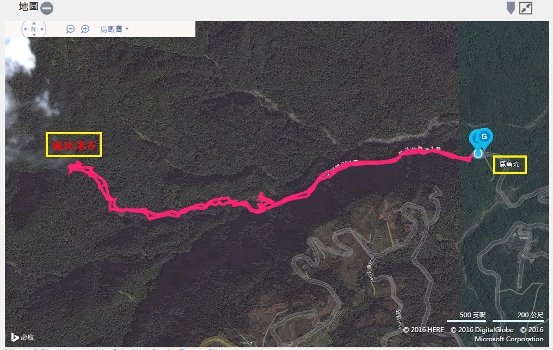This screenshot has height=350, width=553.
Task: Pan map east with compass right arrow
Action: click(42, 29)
